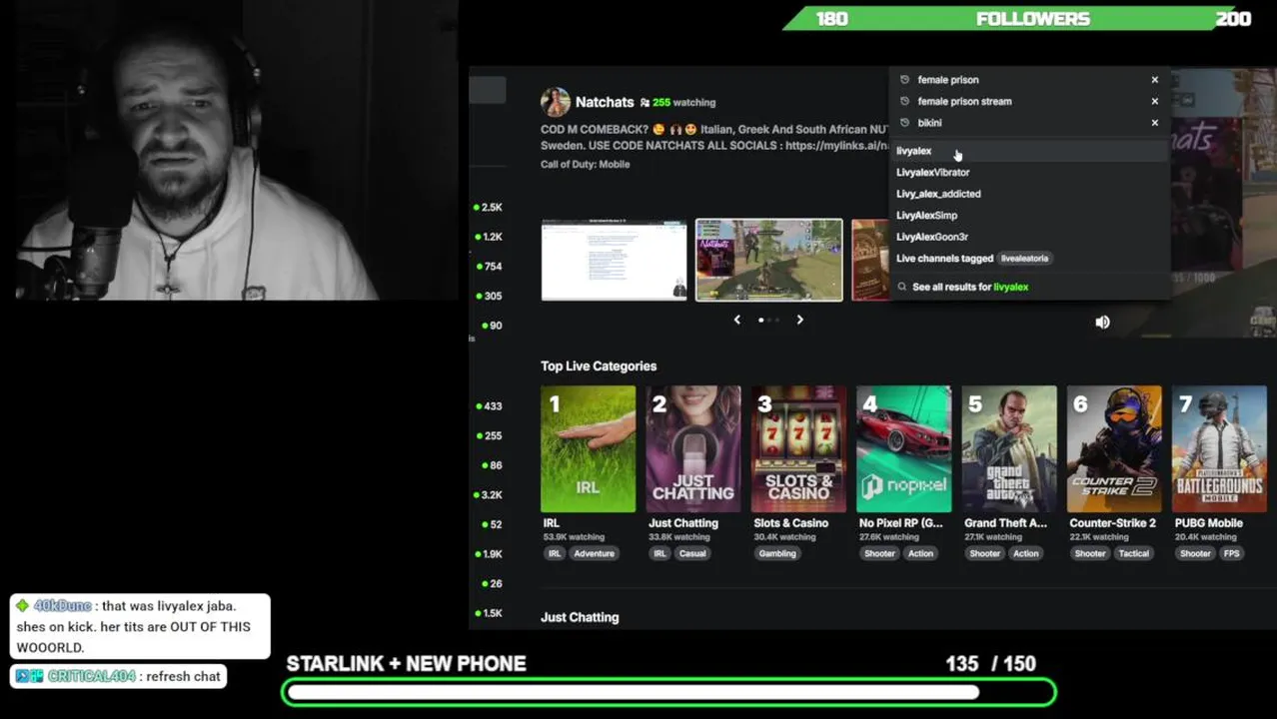Click the 'Slots & Casino' title text
Screen dimensions: 1277x719
pos(790,523)
